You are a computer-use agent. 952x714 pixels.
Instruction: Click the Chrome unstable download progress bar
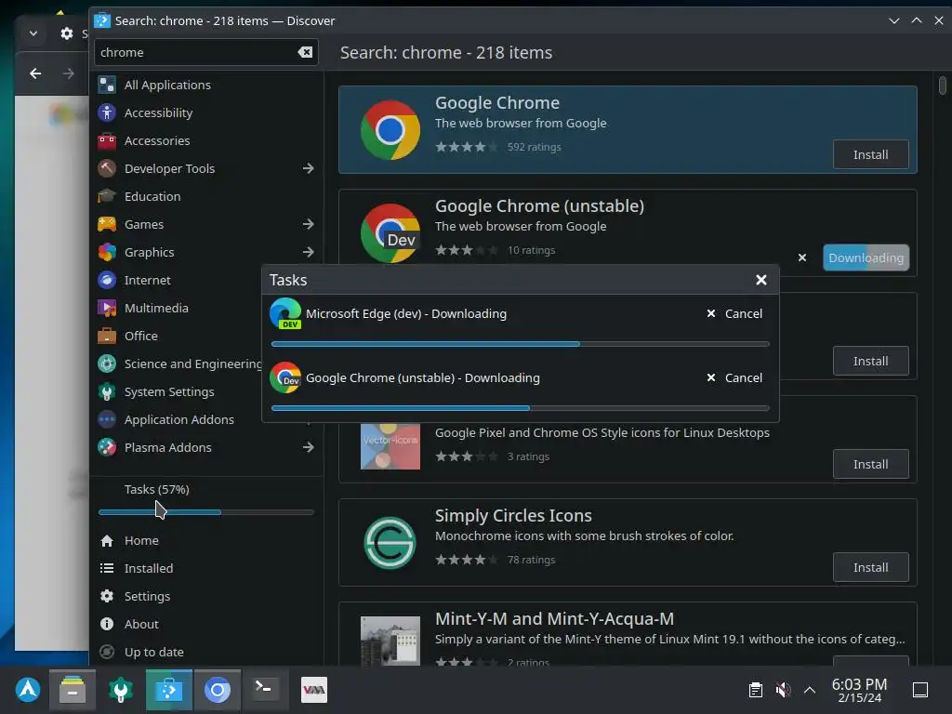[x=521, y=409]
